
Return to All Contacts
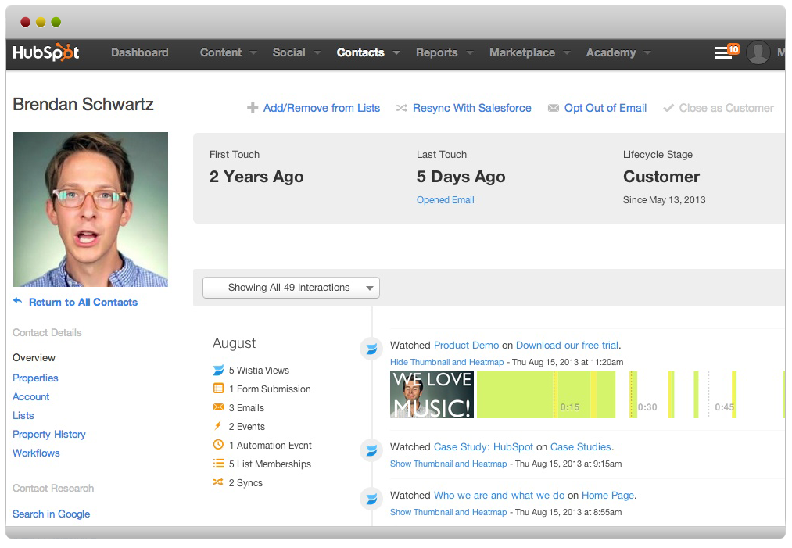(x=83, y=302)
